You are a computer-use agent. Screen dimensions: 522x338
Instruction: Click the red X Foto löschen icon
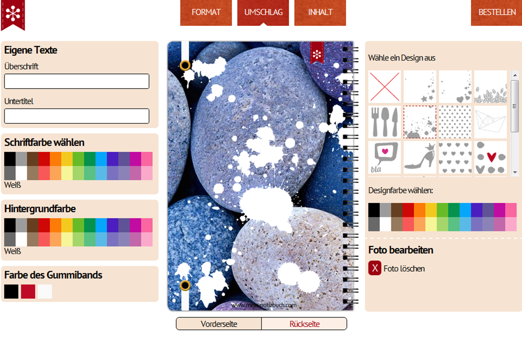point(375,268)
